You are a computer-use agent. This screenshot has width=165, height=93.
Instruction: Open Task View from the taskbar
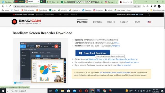tap(51, 91)
